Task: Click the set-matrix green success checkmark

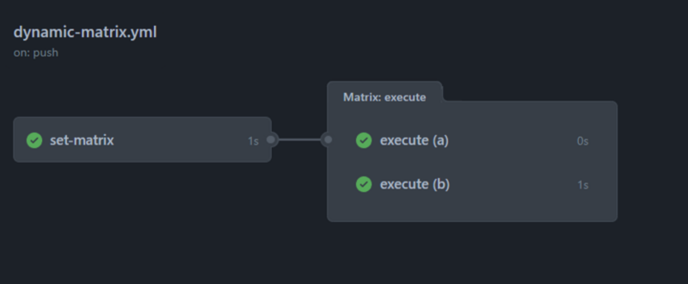Action: (x=34, y=140)
